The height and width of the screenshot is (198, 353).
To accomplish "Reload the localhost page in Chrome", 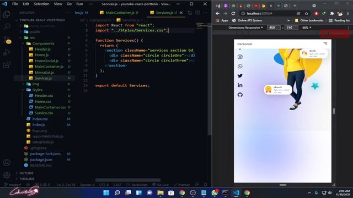I will pyautogui.click(x=233, y=13).
